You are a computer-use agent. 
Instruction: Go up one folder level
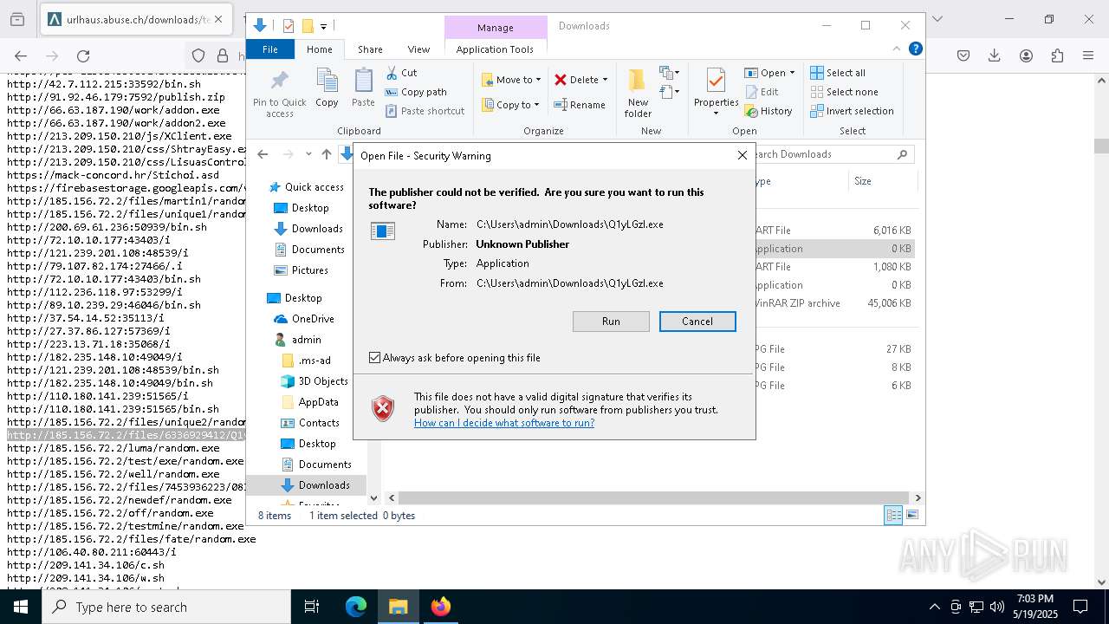click(x=326, y=154)
